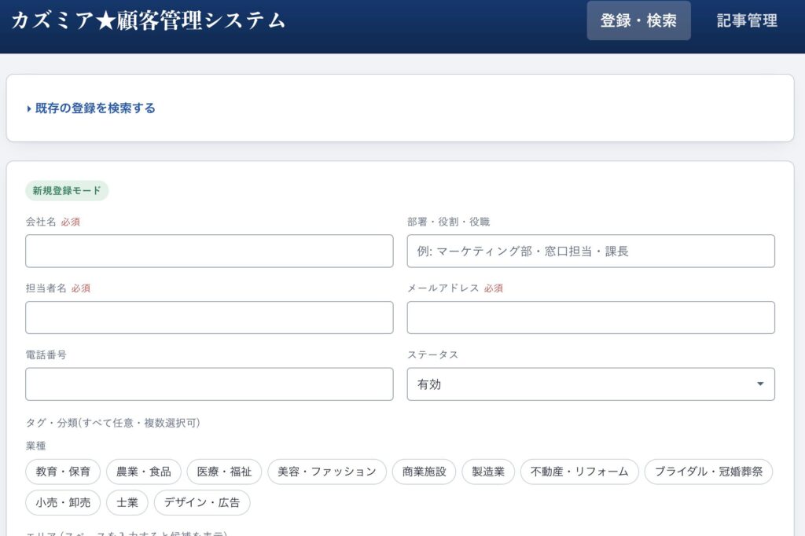Open the 登録・検索 tab
The width and height of the screenshot is (805, 536).
(x=638, y=20)
